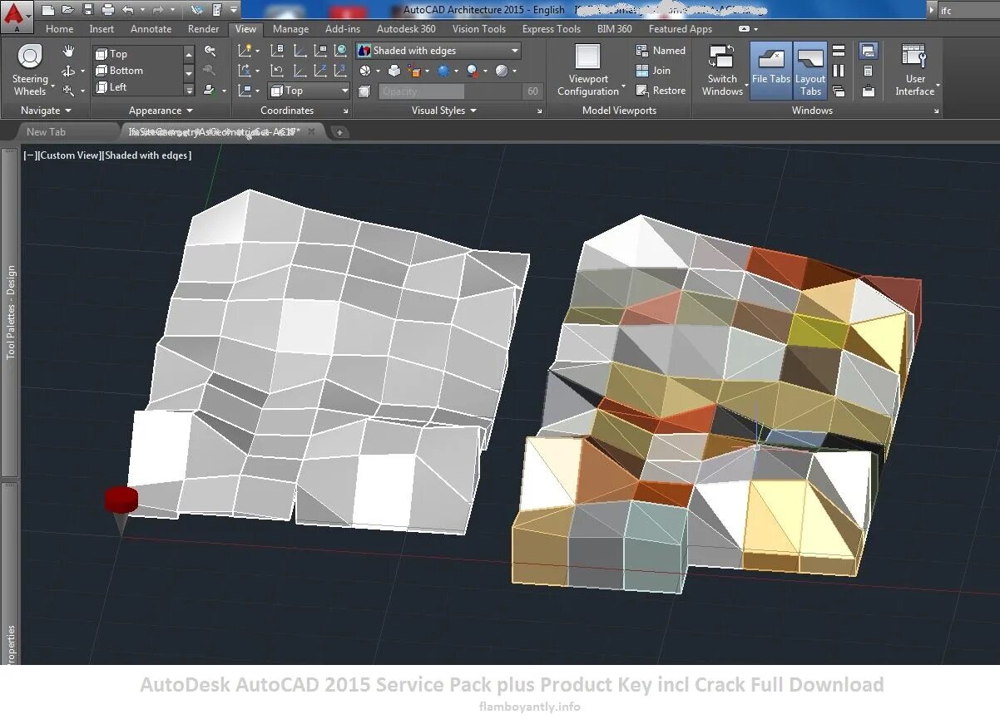Screen dimensions: 1000x724
Task: Click the Undo arrow icon
Action: (127, 10)
